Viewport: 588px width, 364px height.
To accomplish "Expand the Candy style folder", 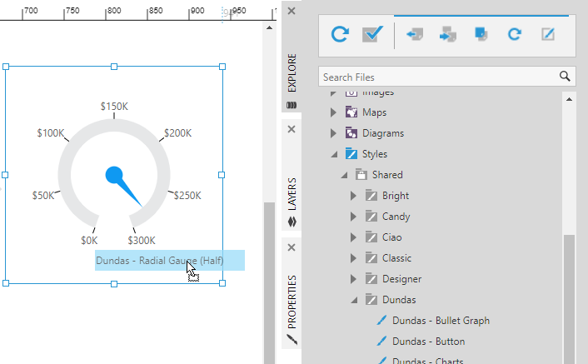I will [354, 217].
